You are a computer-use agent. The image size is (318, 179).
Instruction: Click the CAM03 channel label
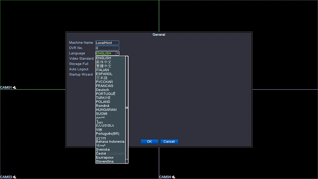[x=6, y=177]
